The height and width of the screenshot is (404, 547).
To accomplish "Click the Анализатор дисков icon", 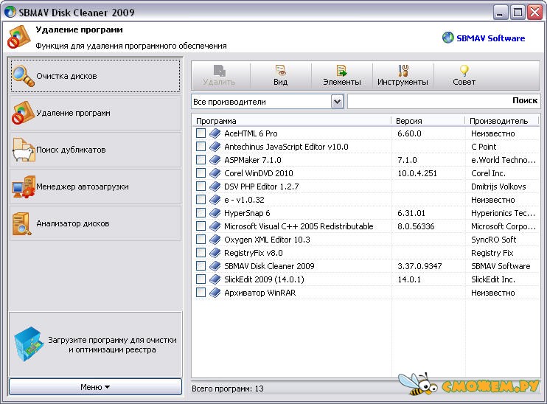I will click(21, 223).
